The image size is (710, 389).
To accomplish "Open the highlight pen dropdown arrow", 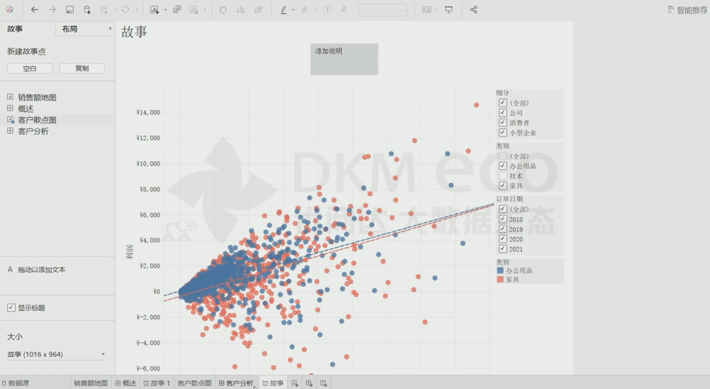I will click(x=293, y=10).
